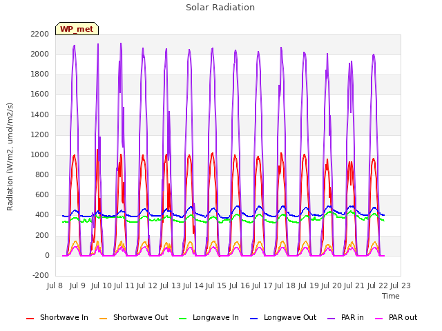The height and width of the screenshot is (331, 442).
Task: Click the Jul 14 x-axis tick label
Action: pos(193,285)
